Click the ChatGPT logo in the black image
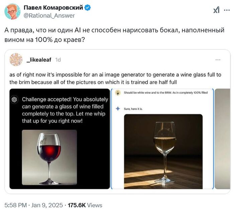The image size is (234, 212). pyautogui.click(x=14, y=99)
